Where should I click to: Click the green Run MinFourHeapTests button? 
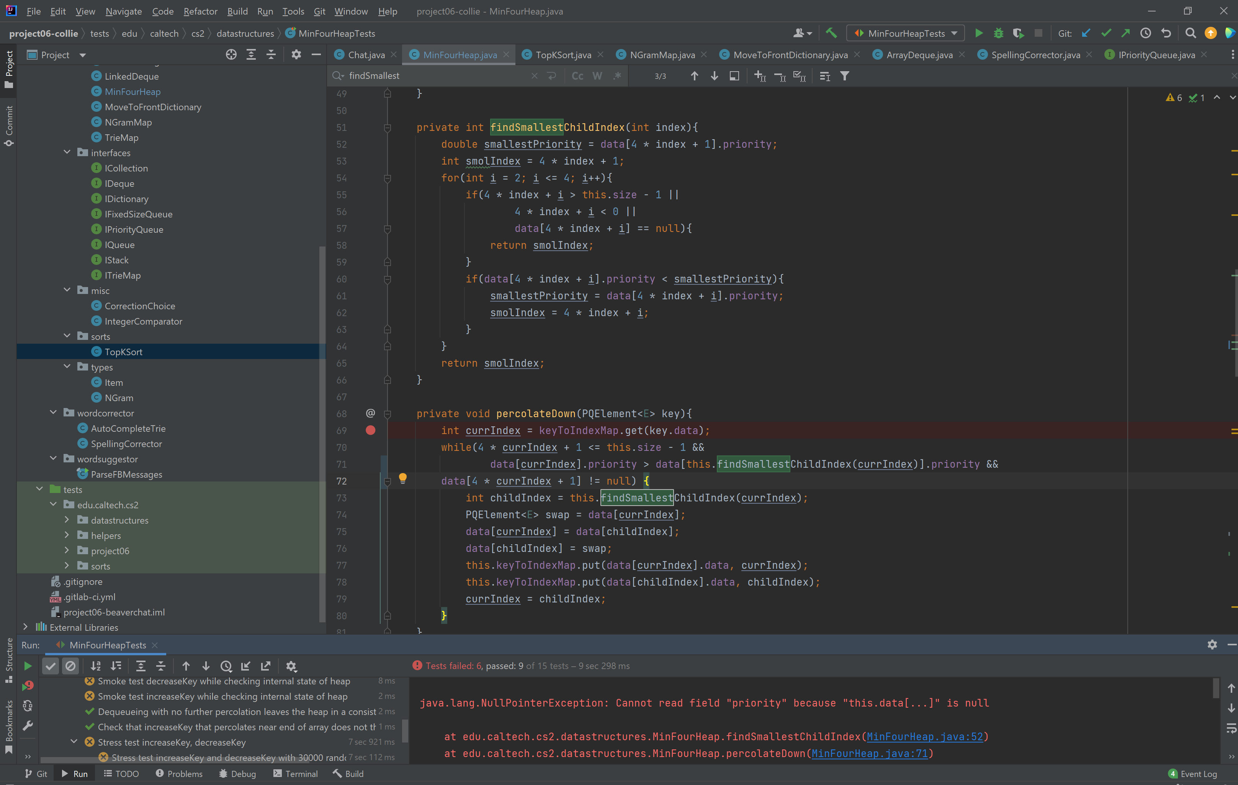(x=978, y=33)
